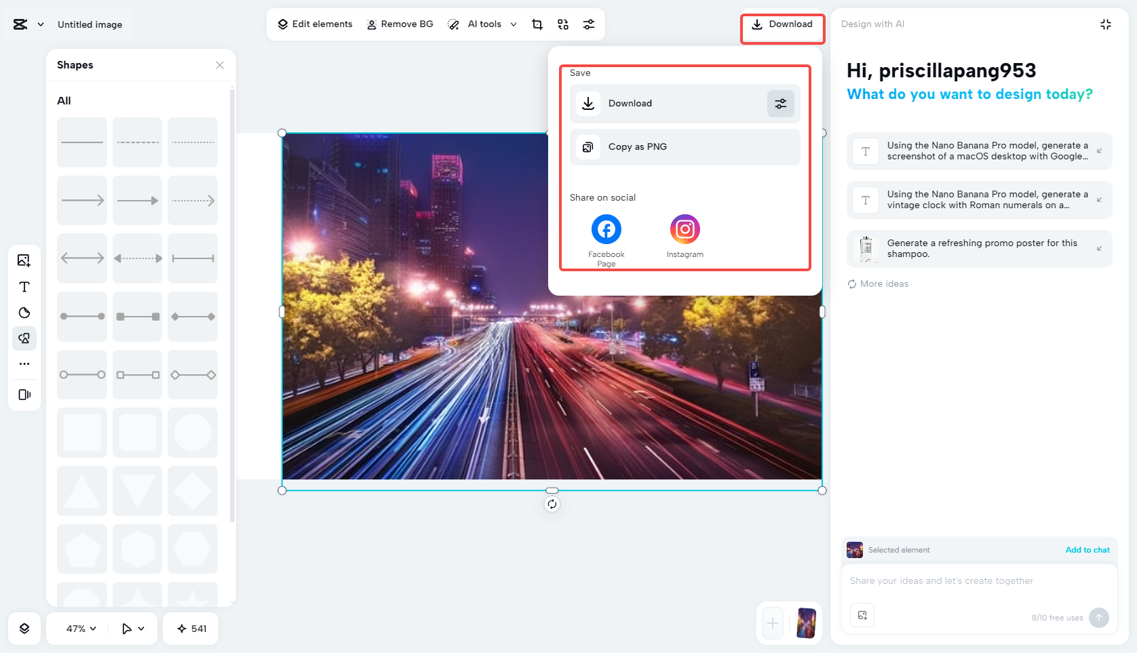This screenshot has height=653, width=1137.
Task: Add the square shape
Action: click(x=82, y=433)
